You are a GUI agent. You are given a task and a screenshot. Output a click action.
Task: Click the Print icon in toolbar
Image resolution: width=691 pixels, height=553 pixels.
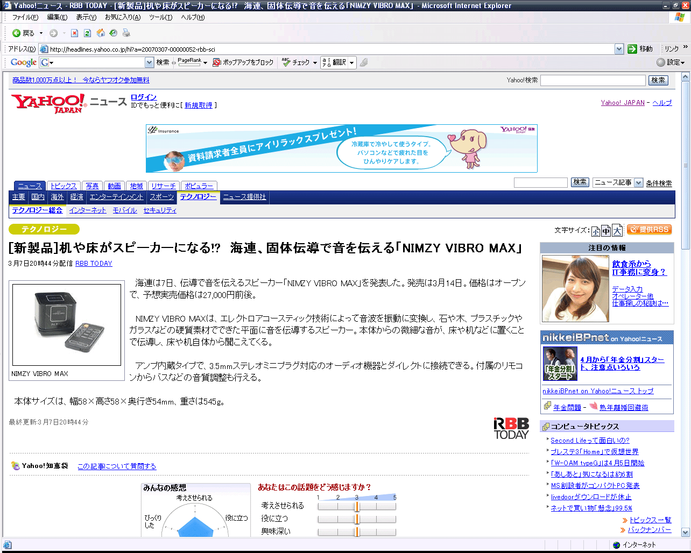(126, 33)
